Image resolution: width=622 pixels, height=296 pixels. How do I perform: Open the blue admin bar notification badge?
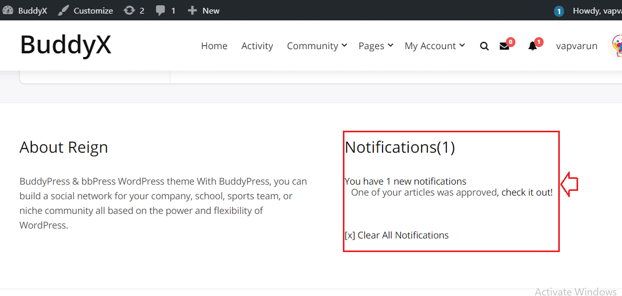559,12
